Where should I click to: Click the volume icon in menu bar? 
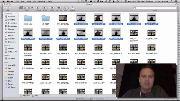point(129,1)
